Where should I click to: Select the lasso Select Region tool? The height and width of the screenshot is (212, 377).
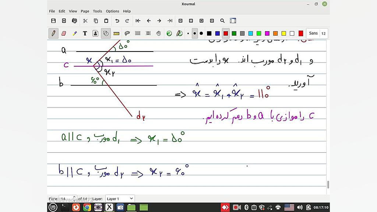tap(127, 33)
